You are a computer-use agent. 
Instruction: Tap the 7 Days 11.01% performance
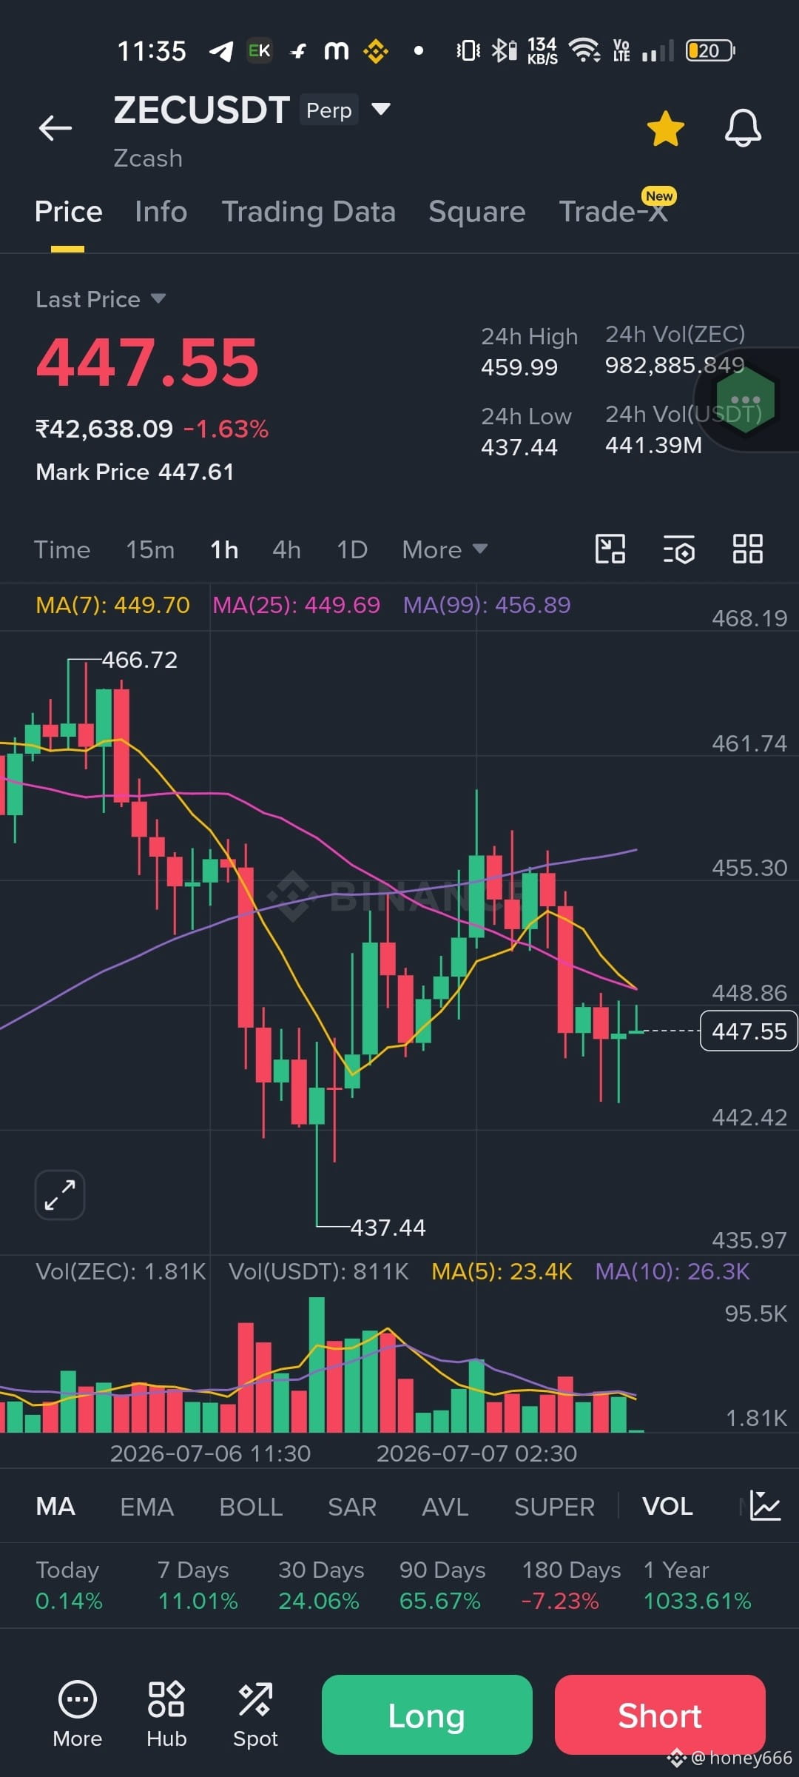coord(198,1586)
